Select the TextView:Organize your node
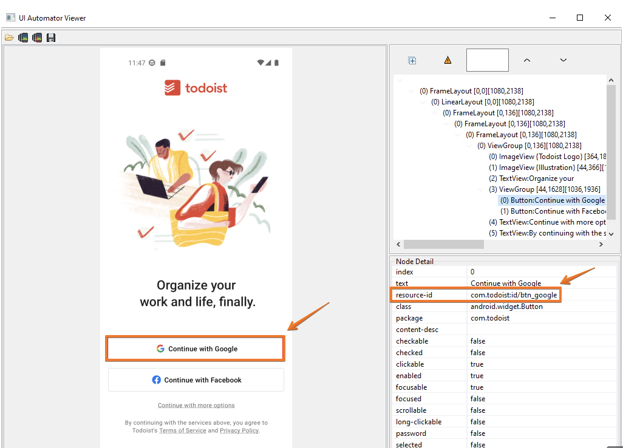Screen dimensions: 623x448 [x=531, y=178]
